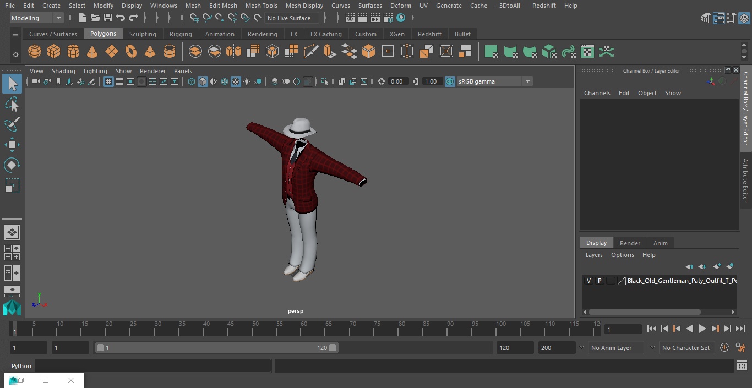Create a polygon pipe from shelf
Image resolution: width=752 pixels, height=388 pixels.
170,52
